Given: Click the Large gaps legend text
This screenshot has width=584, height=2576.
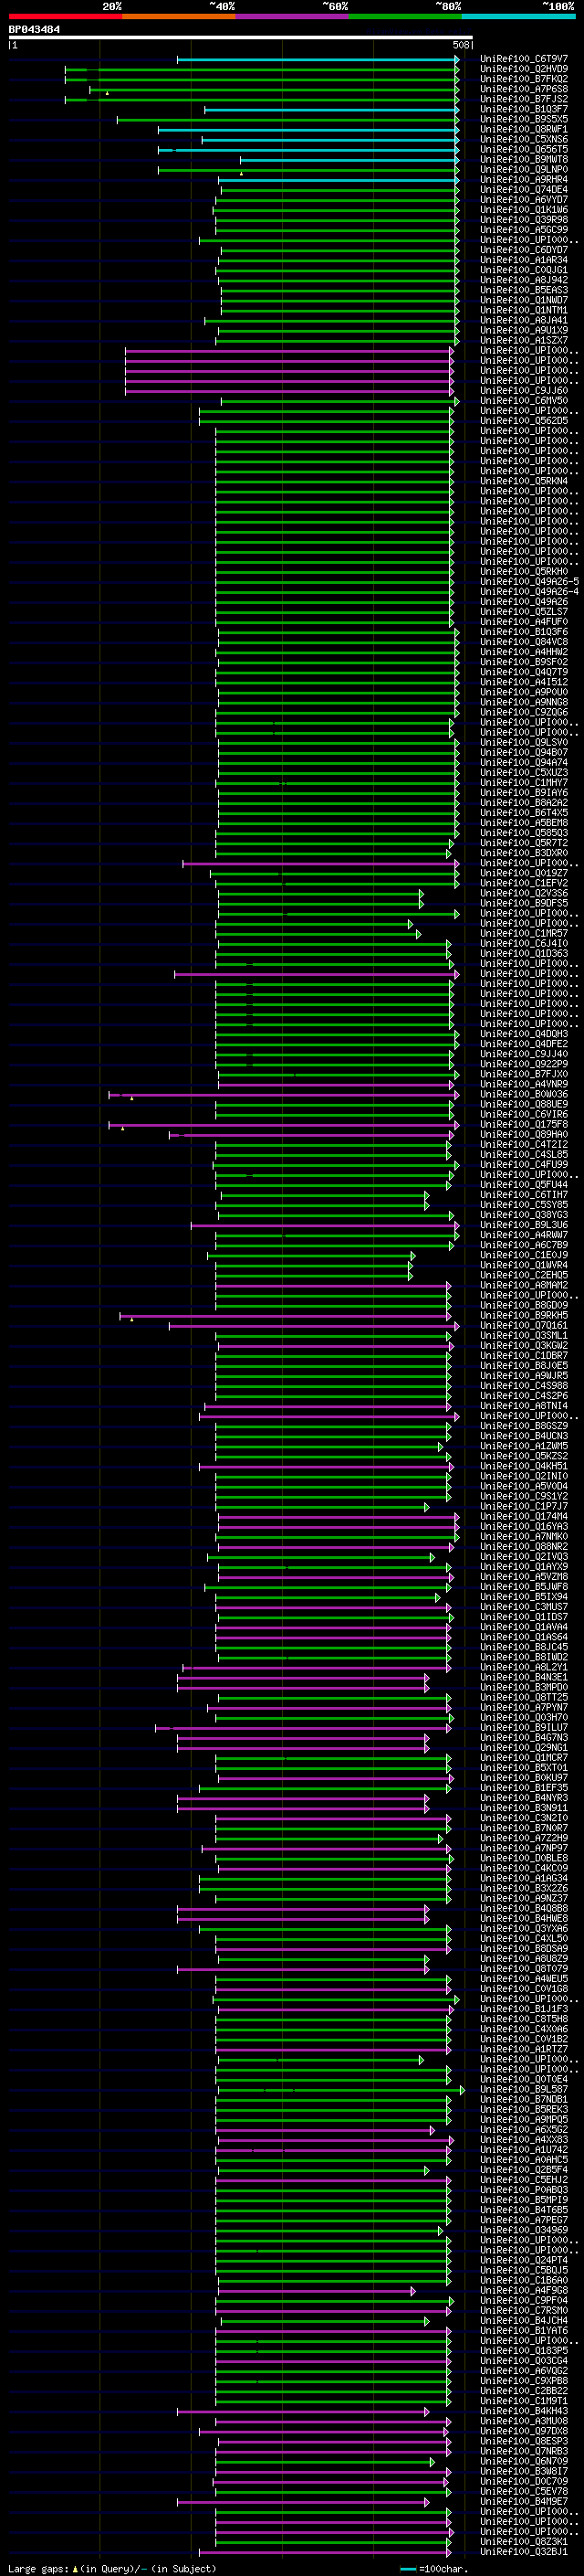Looking at the screenshot, I should tap(112, 2569).
